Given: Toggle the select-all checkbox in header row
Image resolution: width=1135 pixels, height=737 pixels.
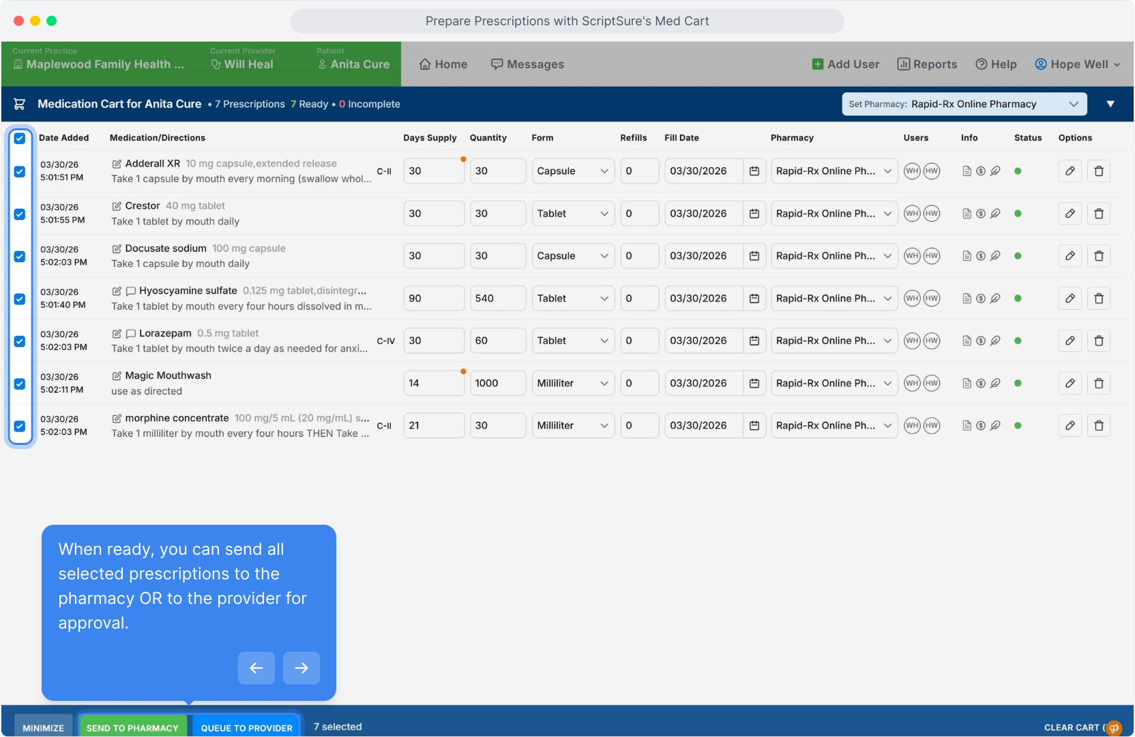Looking at the screenshot, I should (x=20, y=139).
